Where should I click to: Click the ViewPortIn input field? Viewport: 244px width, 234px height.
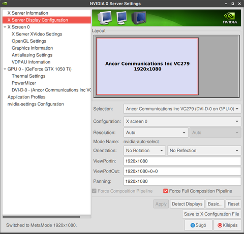182,161
